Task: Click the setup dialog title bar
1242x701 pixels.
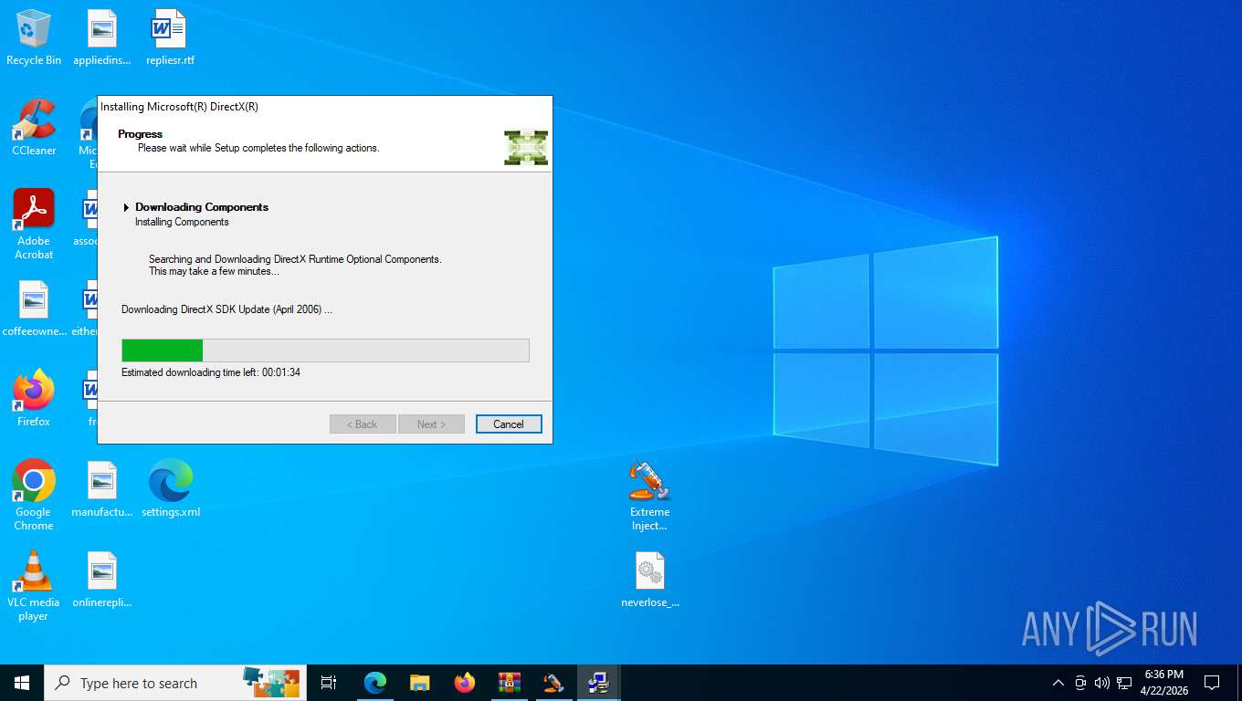Action: click(x=325, y=107)
